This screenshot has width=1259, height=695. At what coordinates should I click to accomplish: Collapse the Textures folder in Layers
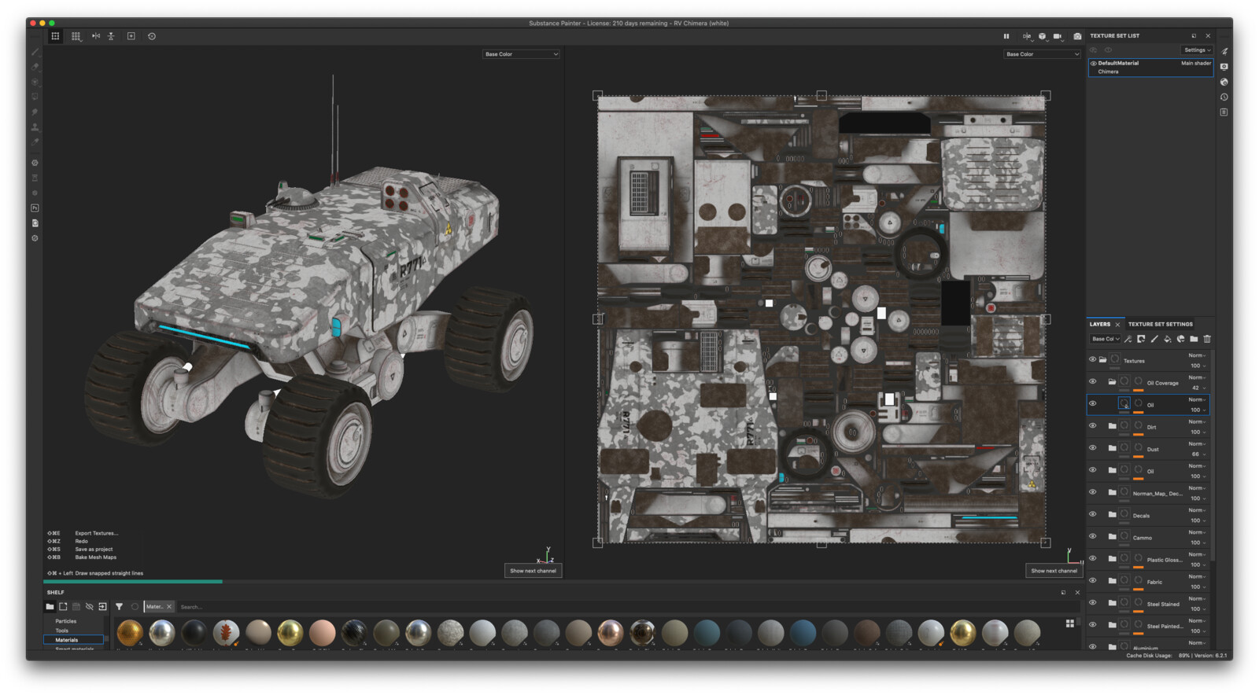click(1103, 359)
